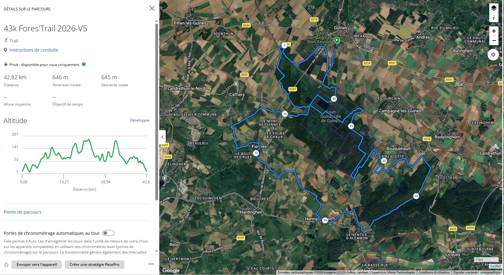The height and width of the screenshot is (275, 504).
Task: Open the three-dot more options menu
Action: tap(151, 264)
